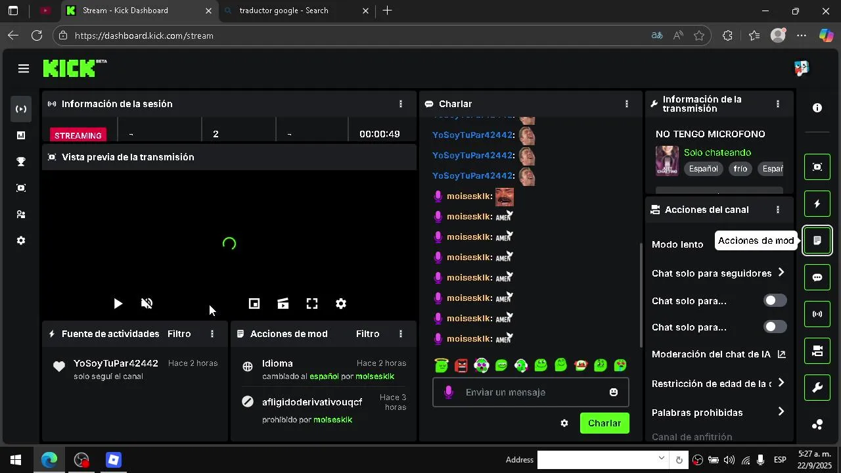Insert the heart-eyes green emote
Image resolution: width=841 pixels, height=473 pixels.
[620, 365]
